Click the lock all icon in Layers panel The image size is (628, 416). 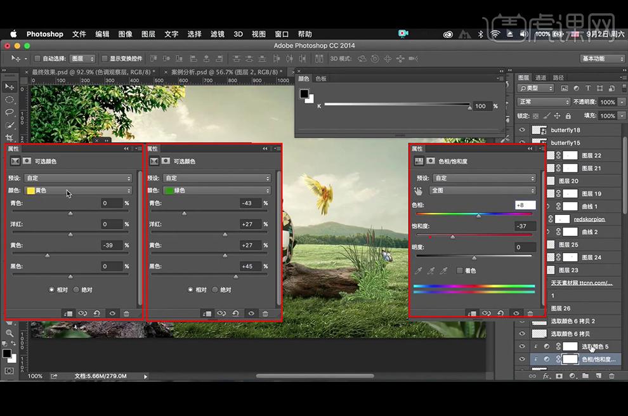point(568,115)
